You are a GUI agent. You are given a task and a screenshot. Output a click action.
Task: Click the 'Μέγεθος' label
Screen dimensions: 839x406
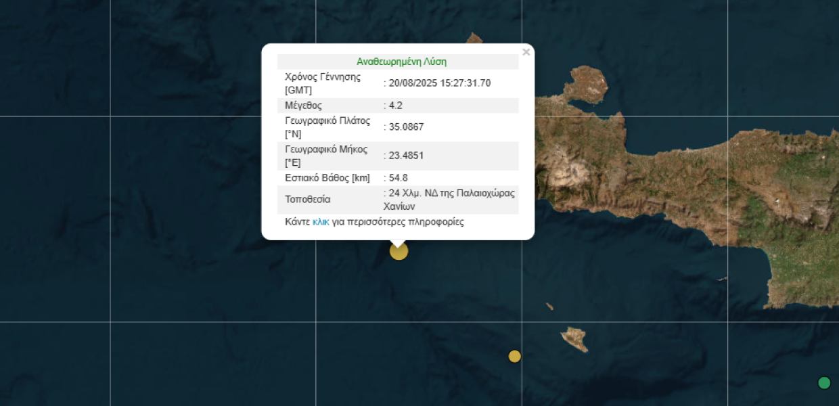[x=304, y=106]
